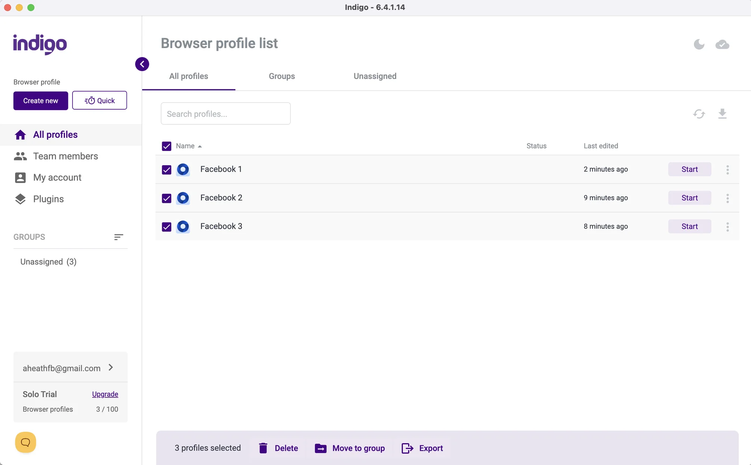Expand the sidebar collapse arrow
This screenshot has width=751, height=465.
[142, 64]
